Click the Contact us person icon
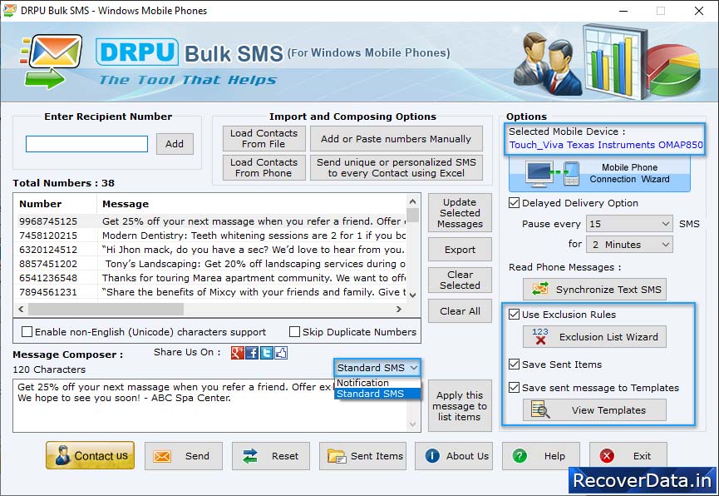This screenshot has height=496, width=719. click(x=62, y=455)
